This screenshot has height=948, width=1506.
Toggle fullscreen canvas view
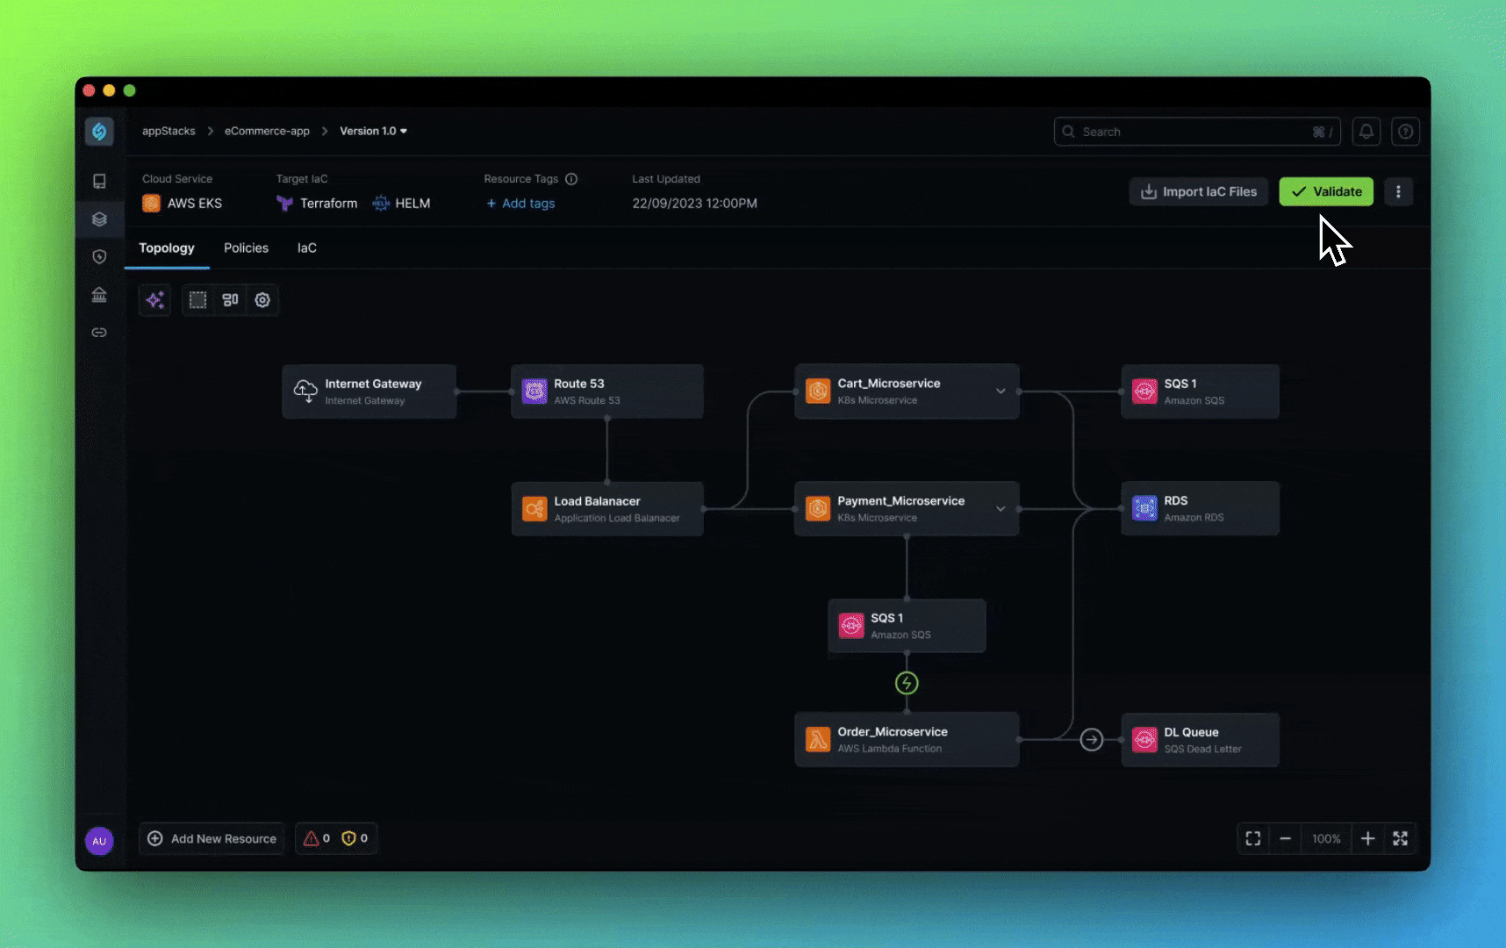pos(1400,839)
